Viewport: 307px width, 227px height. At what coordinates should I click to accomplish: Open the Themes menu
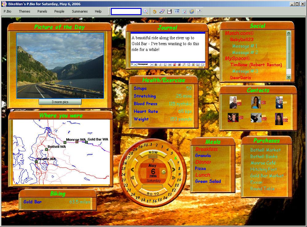pos(25,11)
